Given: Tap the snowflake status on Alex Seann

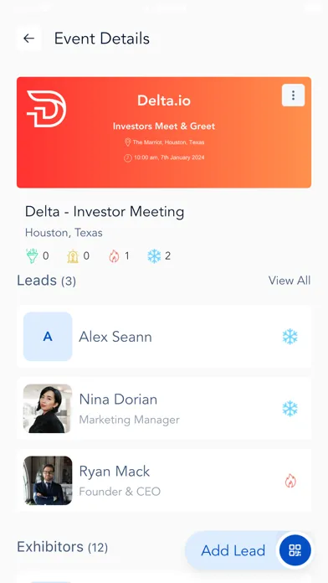Looking at the screenshot, I should [290, 337].
